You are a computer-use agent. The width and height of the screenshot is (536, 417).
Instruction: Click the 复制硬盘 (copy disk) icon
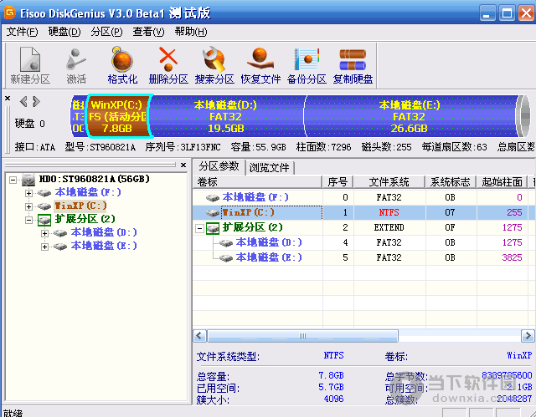pyautogui.click(x=353, y=65)
